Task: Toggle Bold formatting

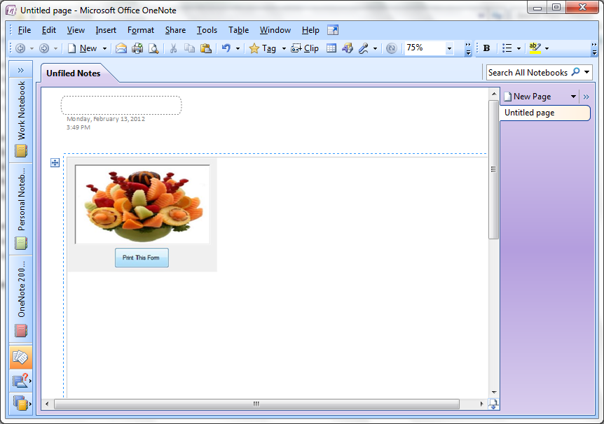Action: [486, 48]
